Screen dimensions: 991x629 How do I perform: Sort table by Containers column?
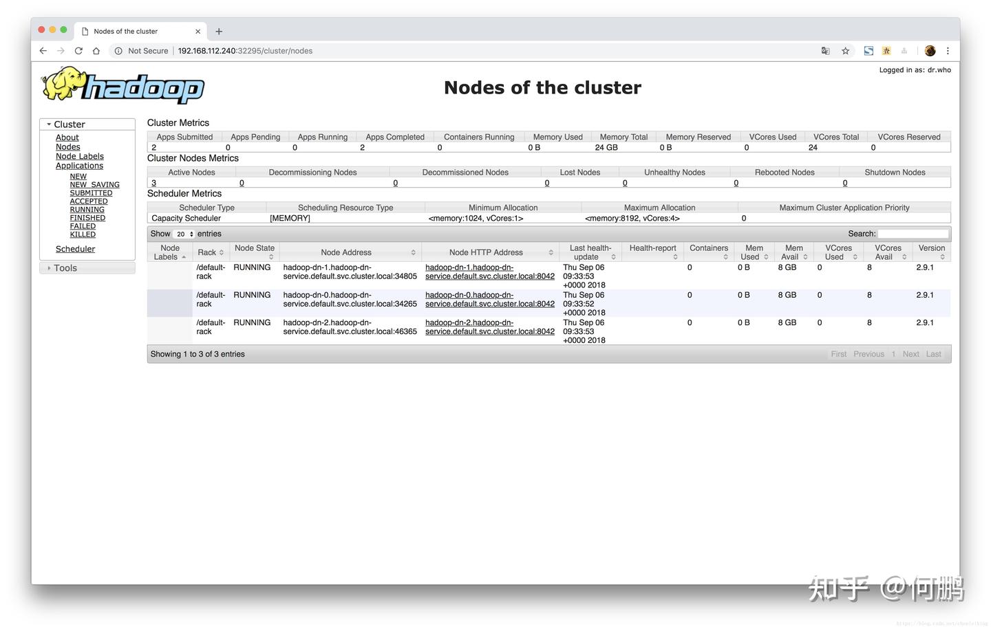(709, 252)
